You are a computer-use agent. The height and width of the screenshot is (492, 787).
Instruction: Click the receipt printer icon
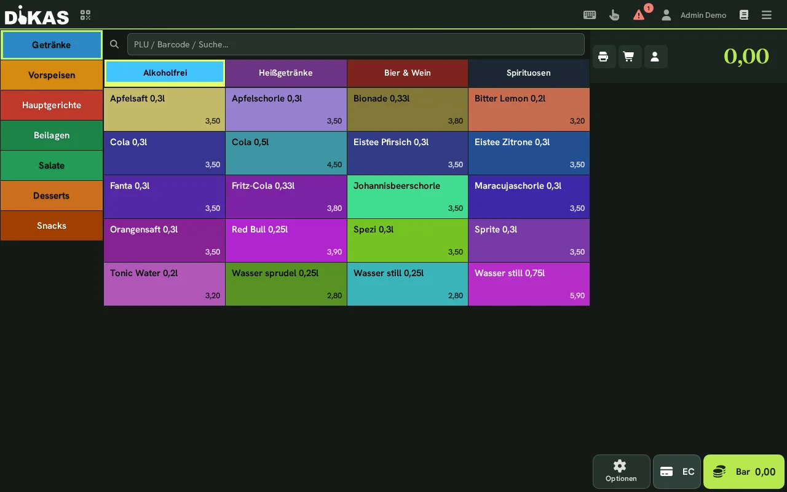pyautogui.click(x=603, y=57)
